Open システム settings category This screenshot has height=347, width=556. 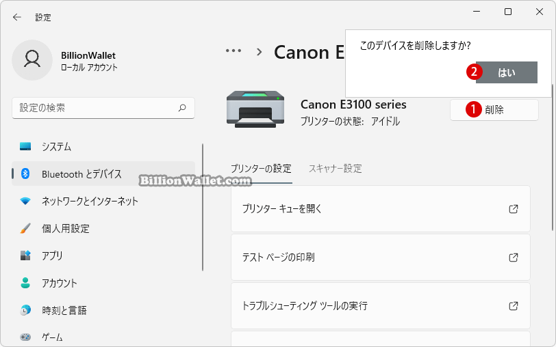coord(103,146)
